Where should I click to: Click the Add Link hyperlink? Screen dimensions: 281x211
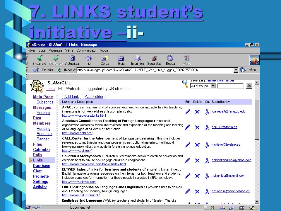(71, 96)
